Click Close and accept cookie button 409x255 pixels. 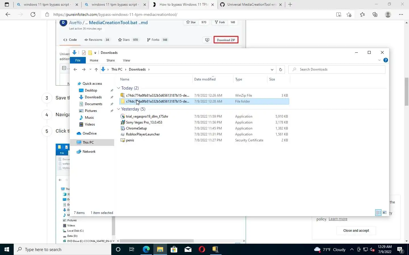click(x=356, y=231)
